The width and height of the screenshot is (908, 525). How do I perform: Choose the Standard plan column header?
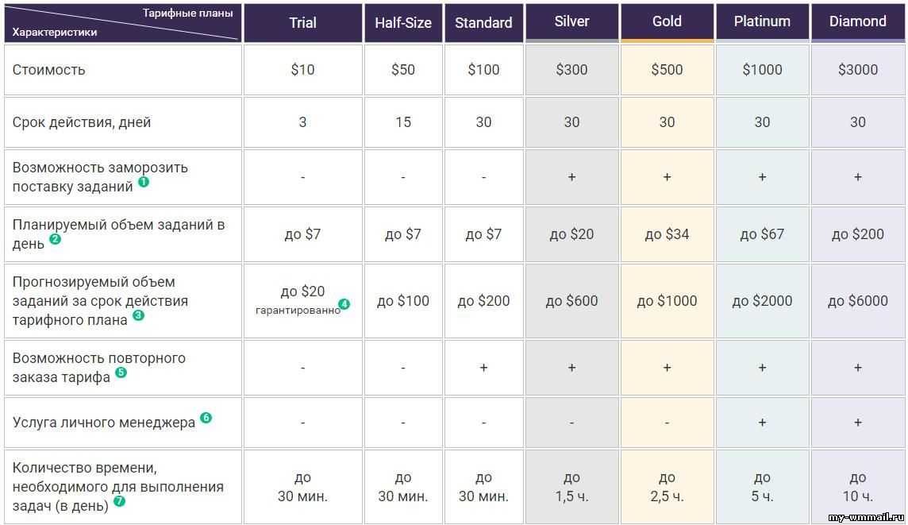click(x=483, y=23)
